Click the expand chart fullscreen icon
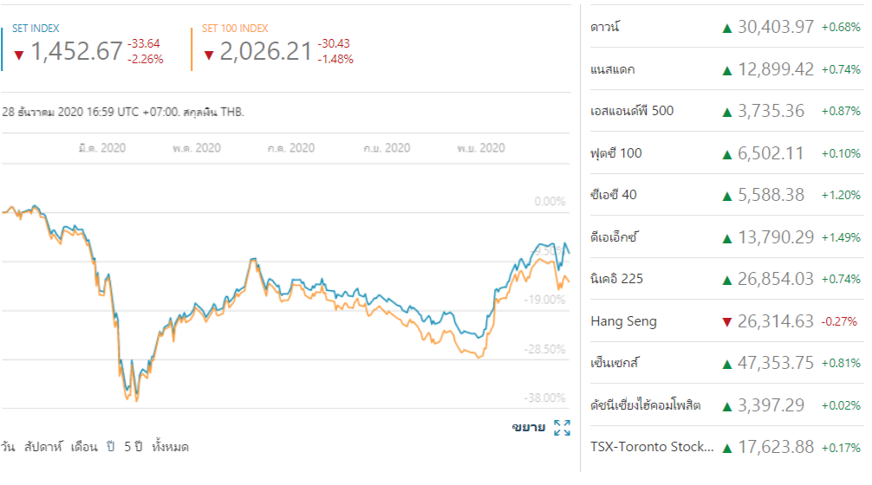This screenshot has width=872, height=485. (x=562, y=427)
